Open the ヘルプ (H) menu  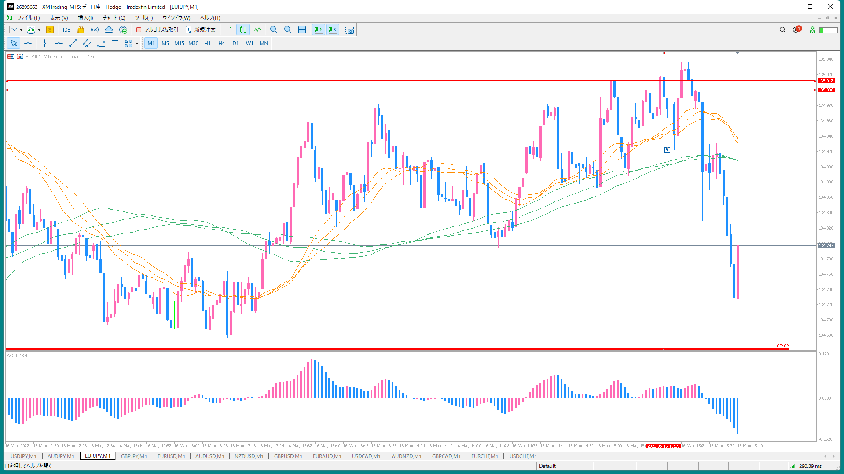[x=210, y=18]
